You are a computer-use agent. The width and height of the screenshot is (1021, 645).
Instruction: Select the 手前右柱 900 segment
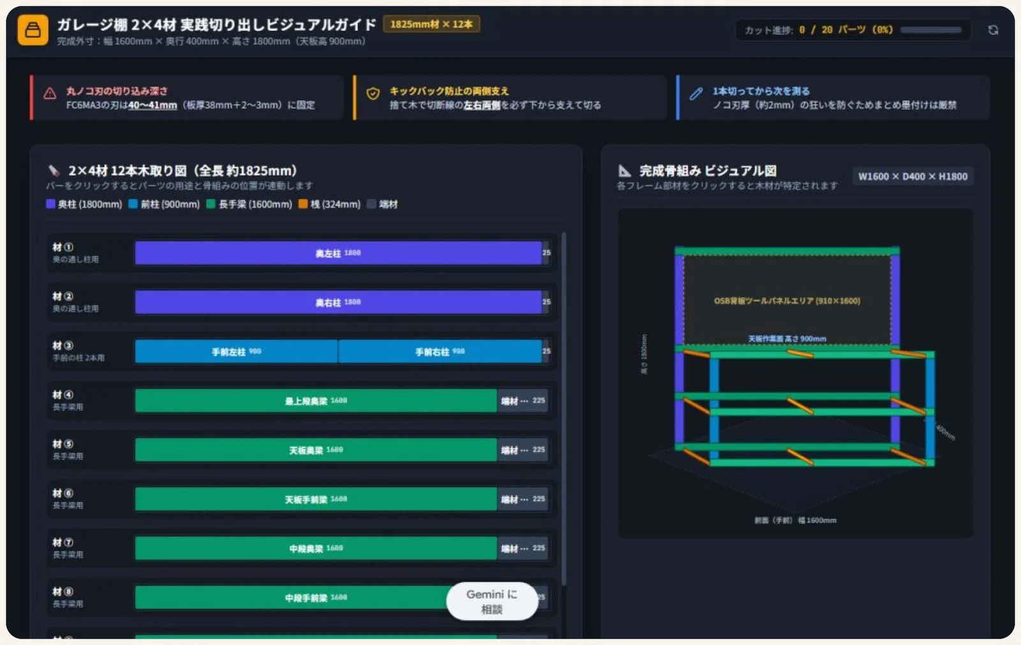tap(440, 351)
